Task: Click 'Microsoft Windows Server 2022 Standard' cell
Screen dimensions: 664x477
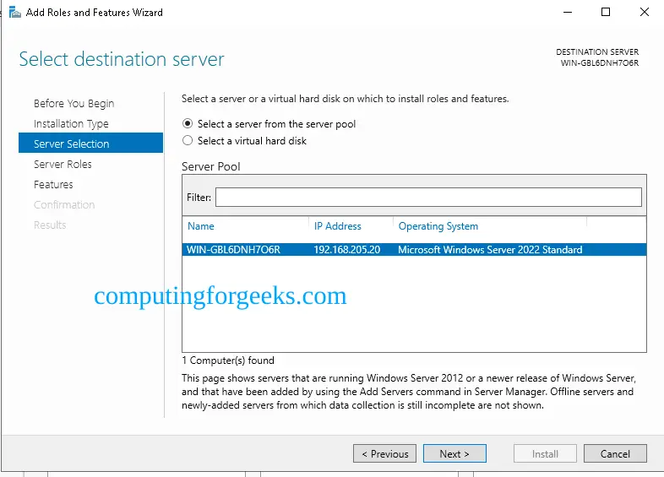Action: (490, 250)
